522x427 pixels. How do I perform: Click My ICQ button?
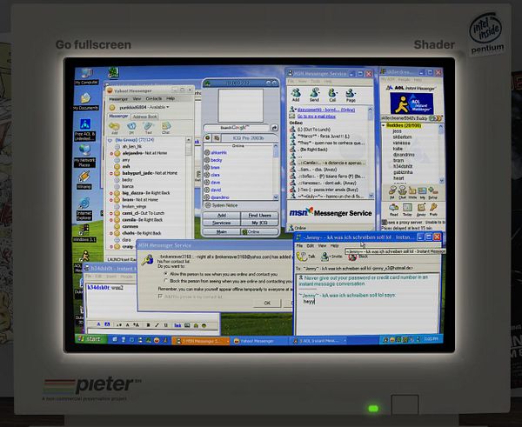point(259,223)
